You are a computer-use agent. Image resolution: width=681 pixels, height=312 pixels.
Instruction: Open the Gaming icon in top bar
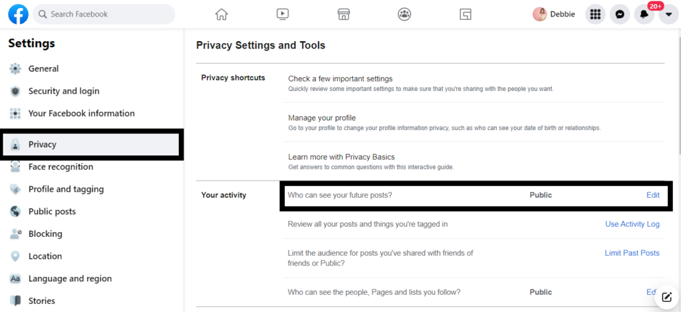click(466, 15)
